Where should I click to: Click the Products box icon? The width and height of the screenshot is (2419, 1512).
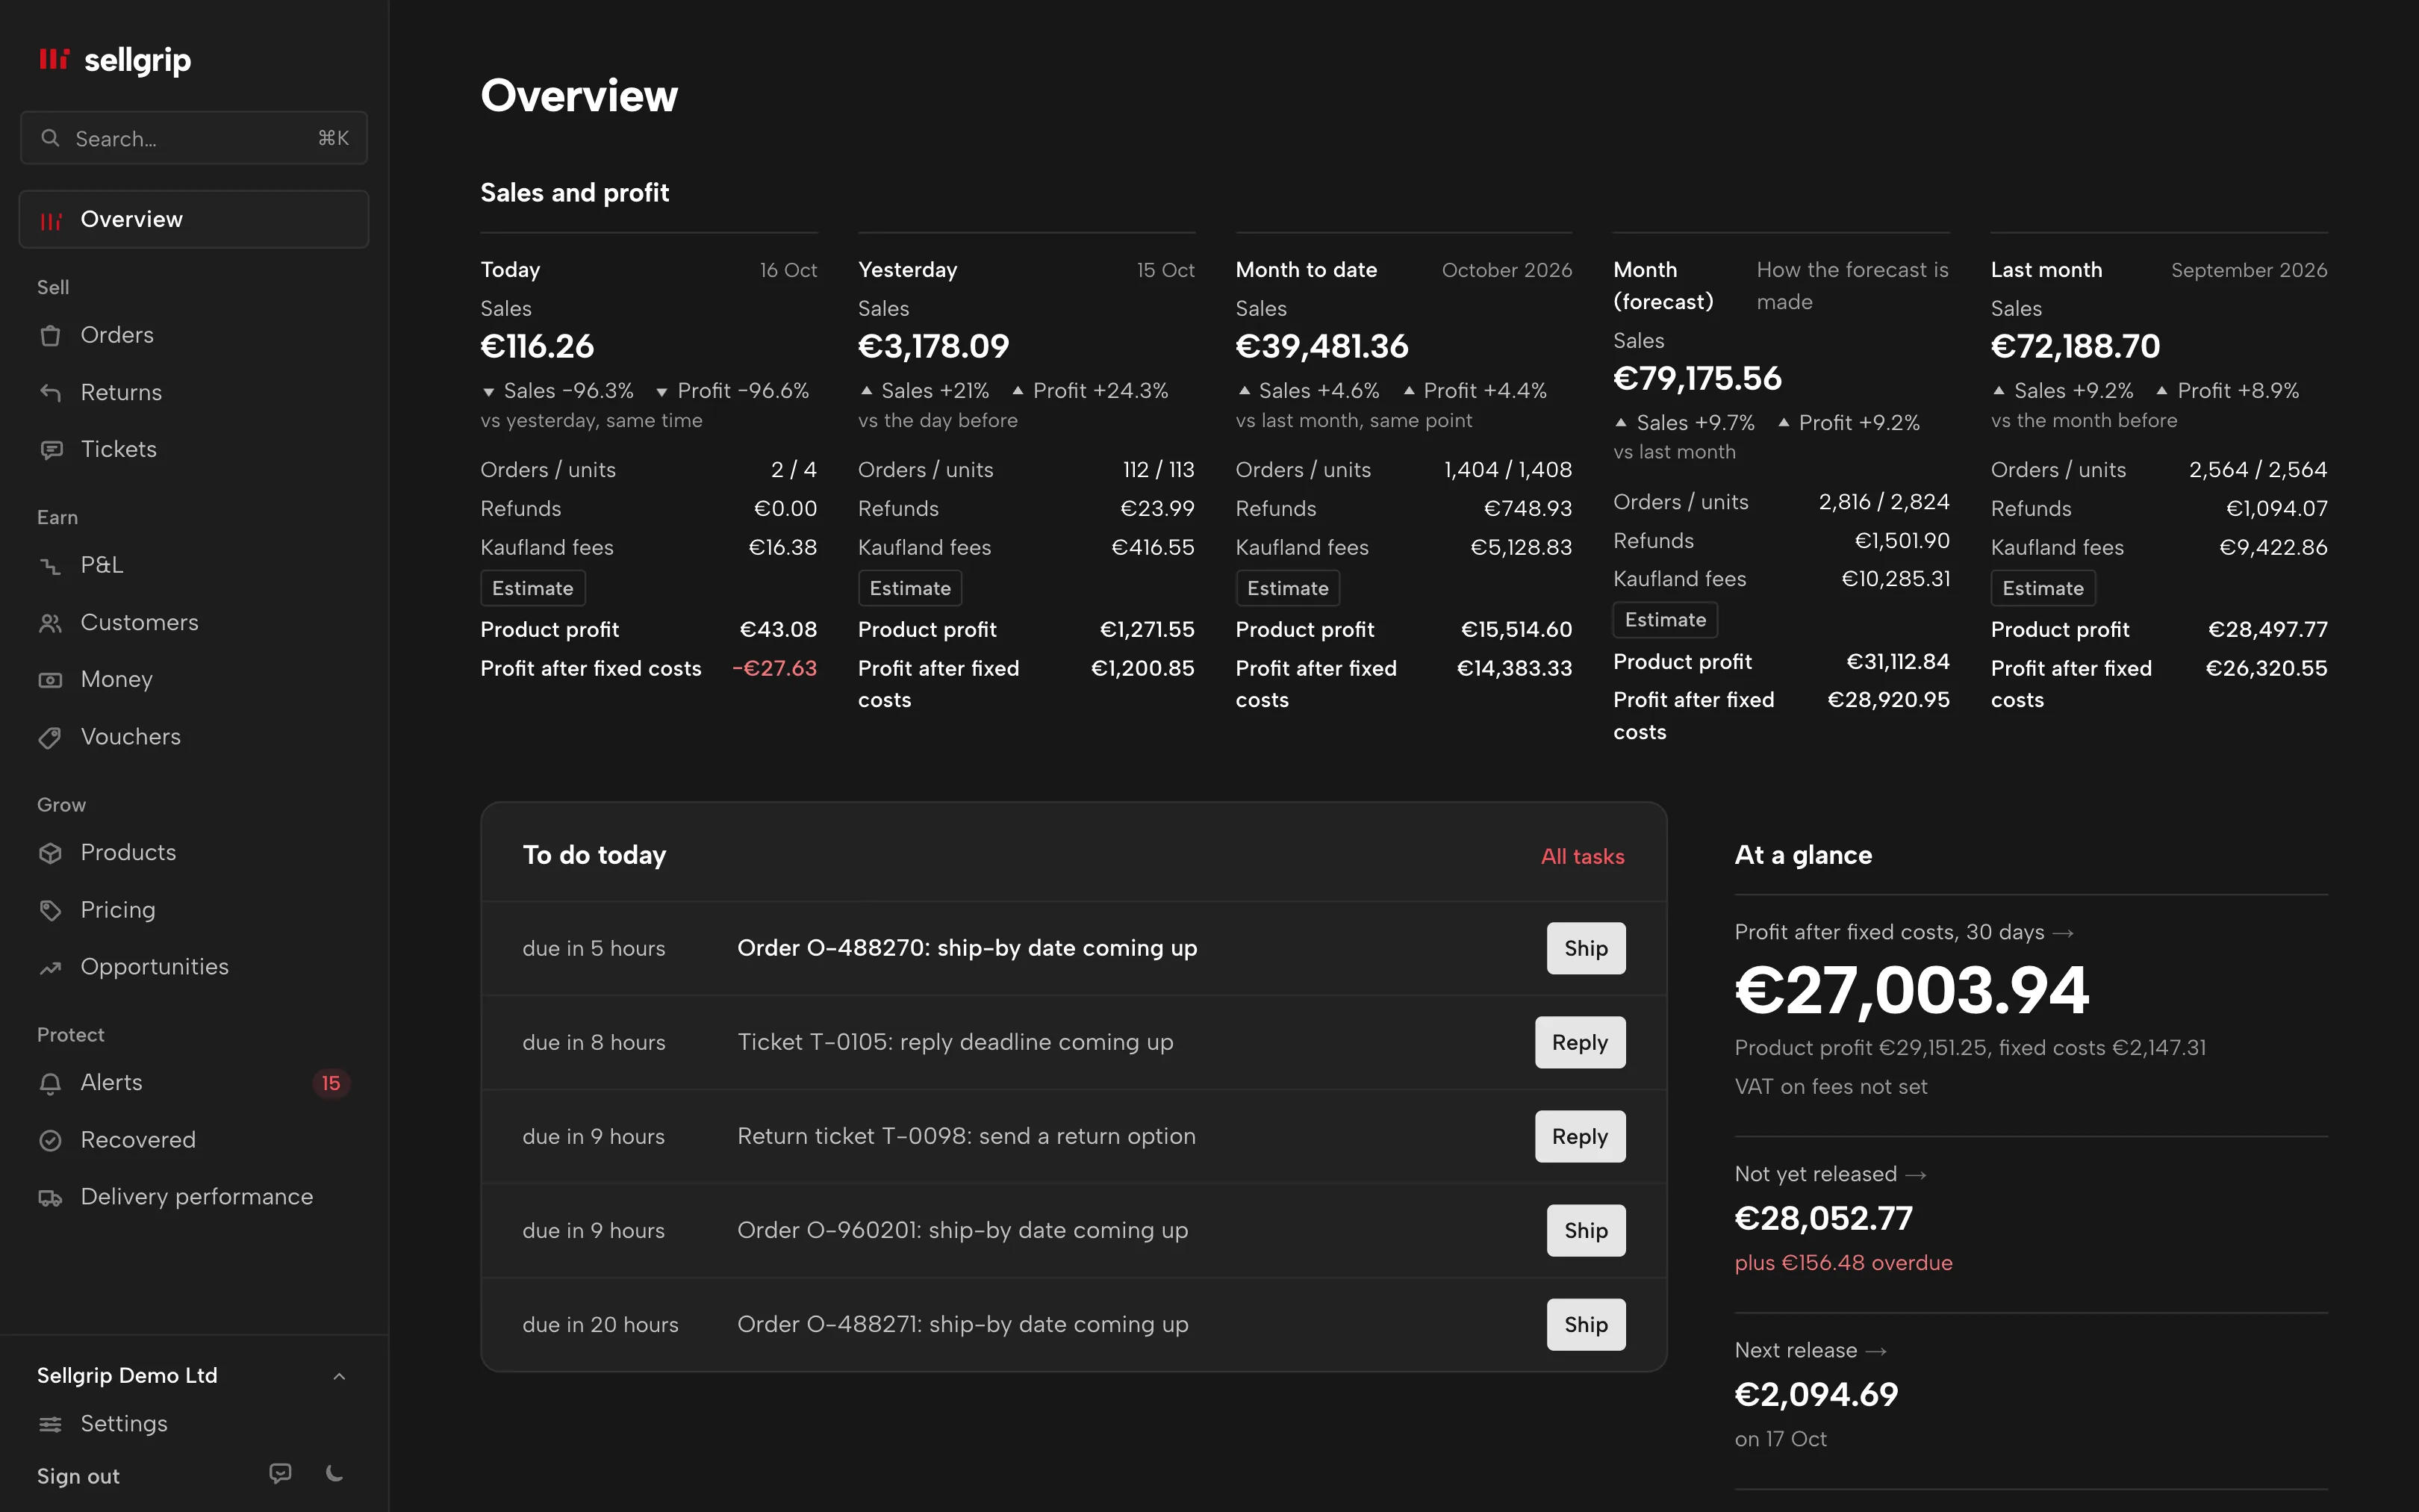pyautogui.click(x=50, y=853)
